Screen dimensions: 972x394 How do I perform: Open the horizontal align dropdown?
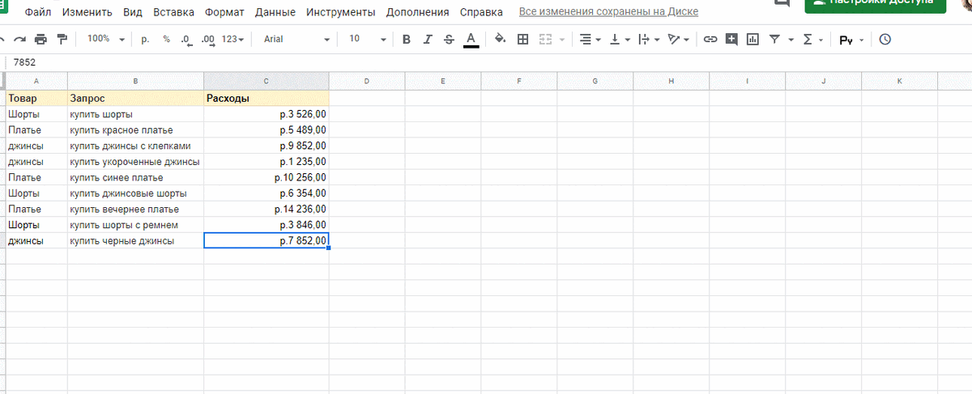pyautogui.click(x=591, y=39)
